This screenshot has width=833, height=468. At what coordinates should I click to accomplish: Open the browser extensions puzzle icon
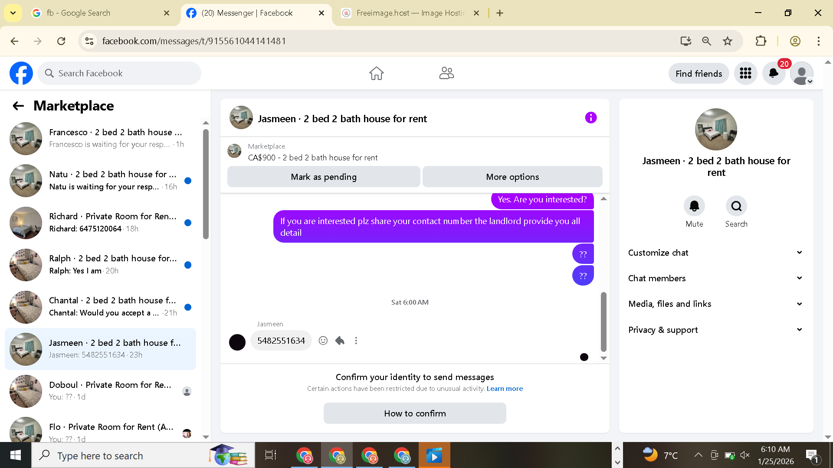click(x=761, y=41)
